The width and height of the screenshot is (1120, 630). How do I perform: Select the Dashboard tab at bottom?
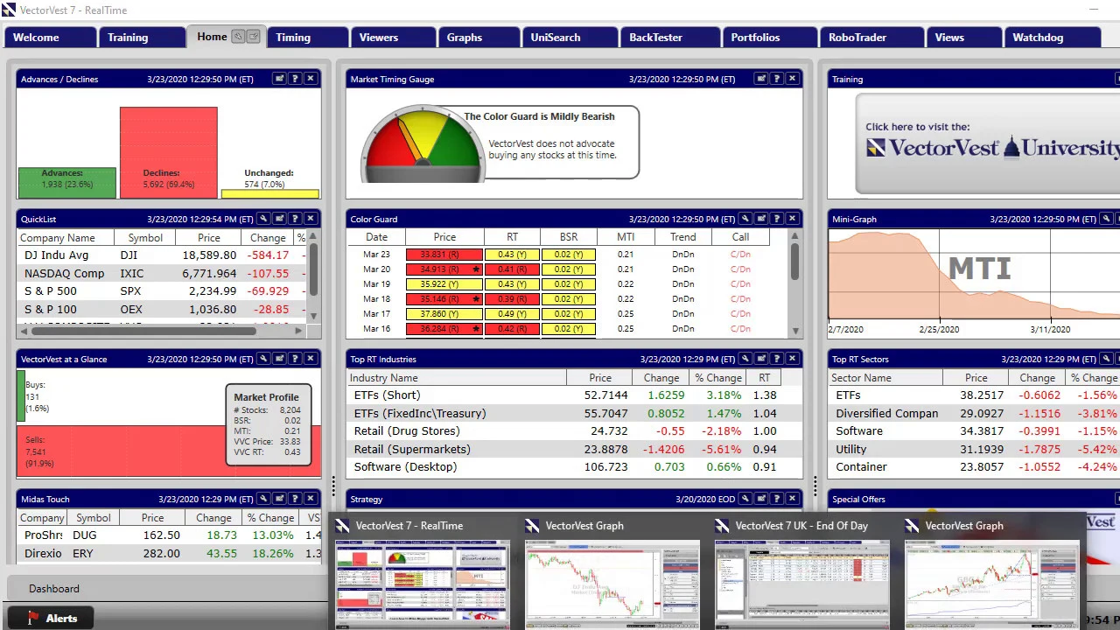54,589
